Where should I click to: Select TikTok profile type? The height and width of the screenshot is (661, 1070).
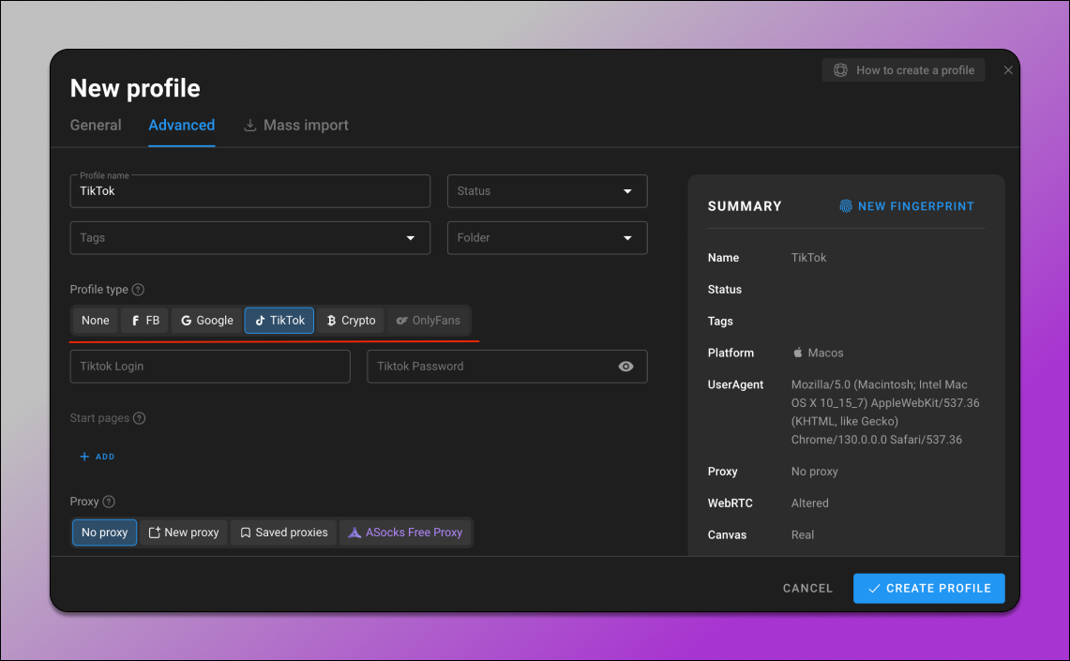[279, 321]
